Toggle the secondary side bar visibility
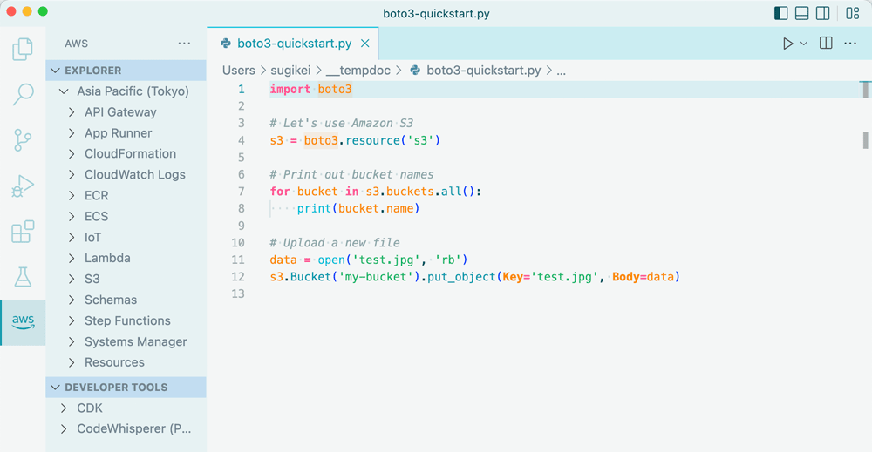The width and height of the screenshot is (872, 452). pyautogui.click(x=822, y=13)
